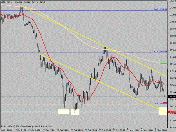Click the 1.62999 price axis label
The width and height of the screenshot is (176, 132).
[172, 64]
